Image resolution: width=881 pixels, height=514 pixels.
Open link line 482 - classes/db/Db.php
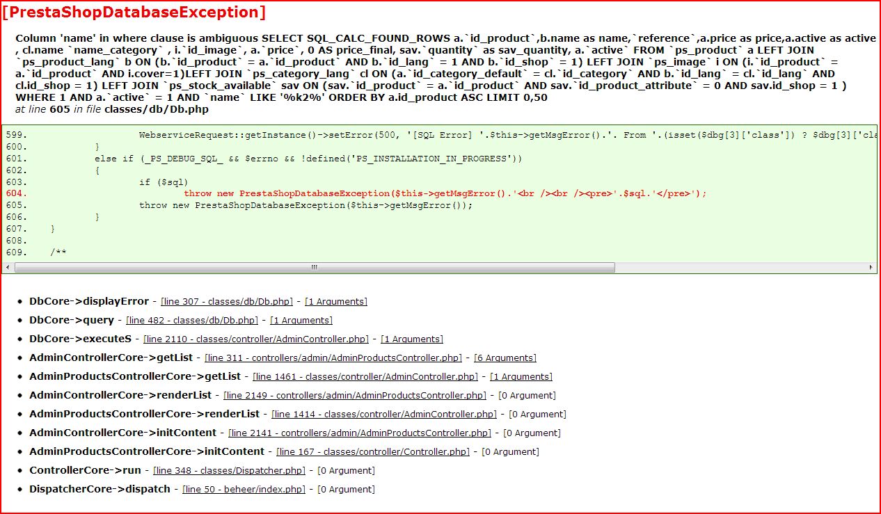point(192,321)
